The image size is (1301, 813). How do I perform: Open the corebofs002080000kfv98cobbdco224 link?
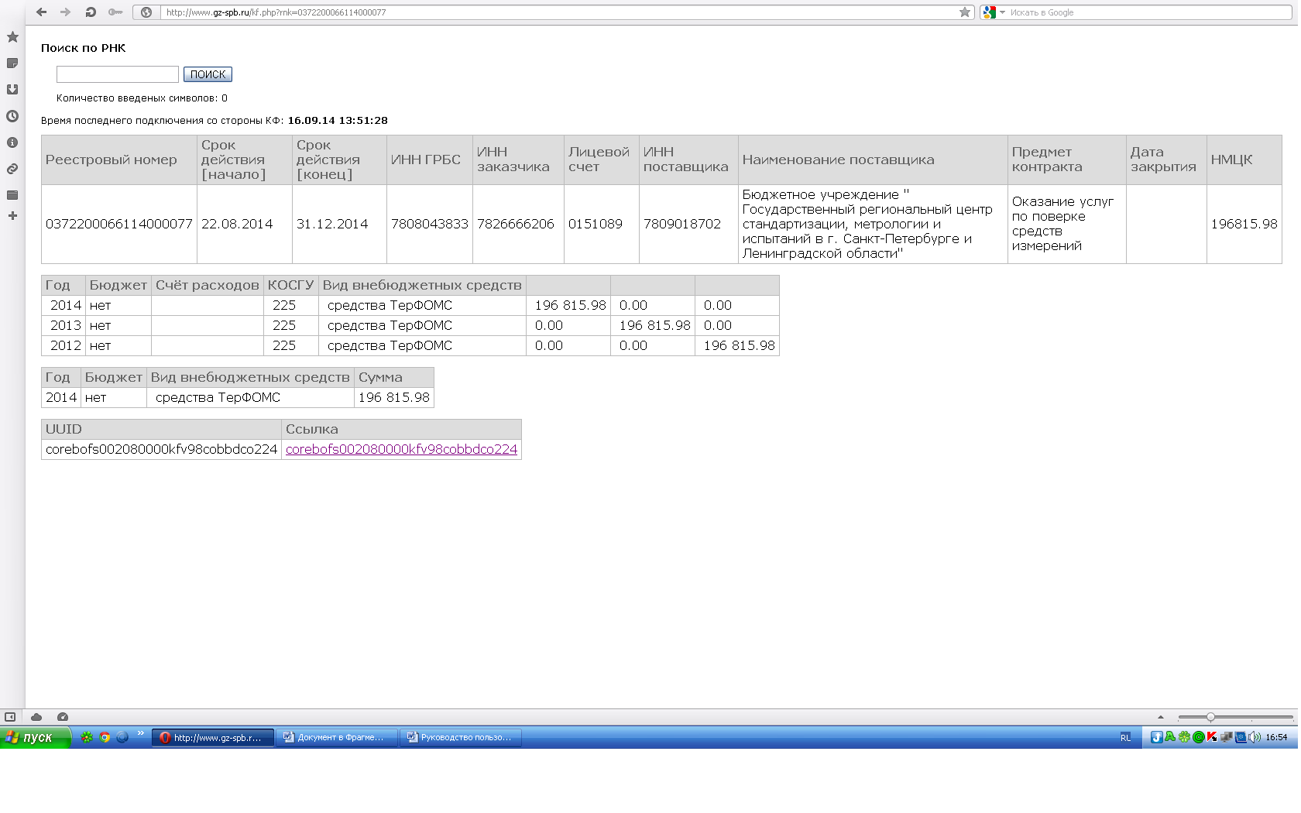pyautogui.click(x=401, y=449)
